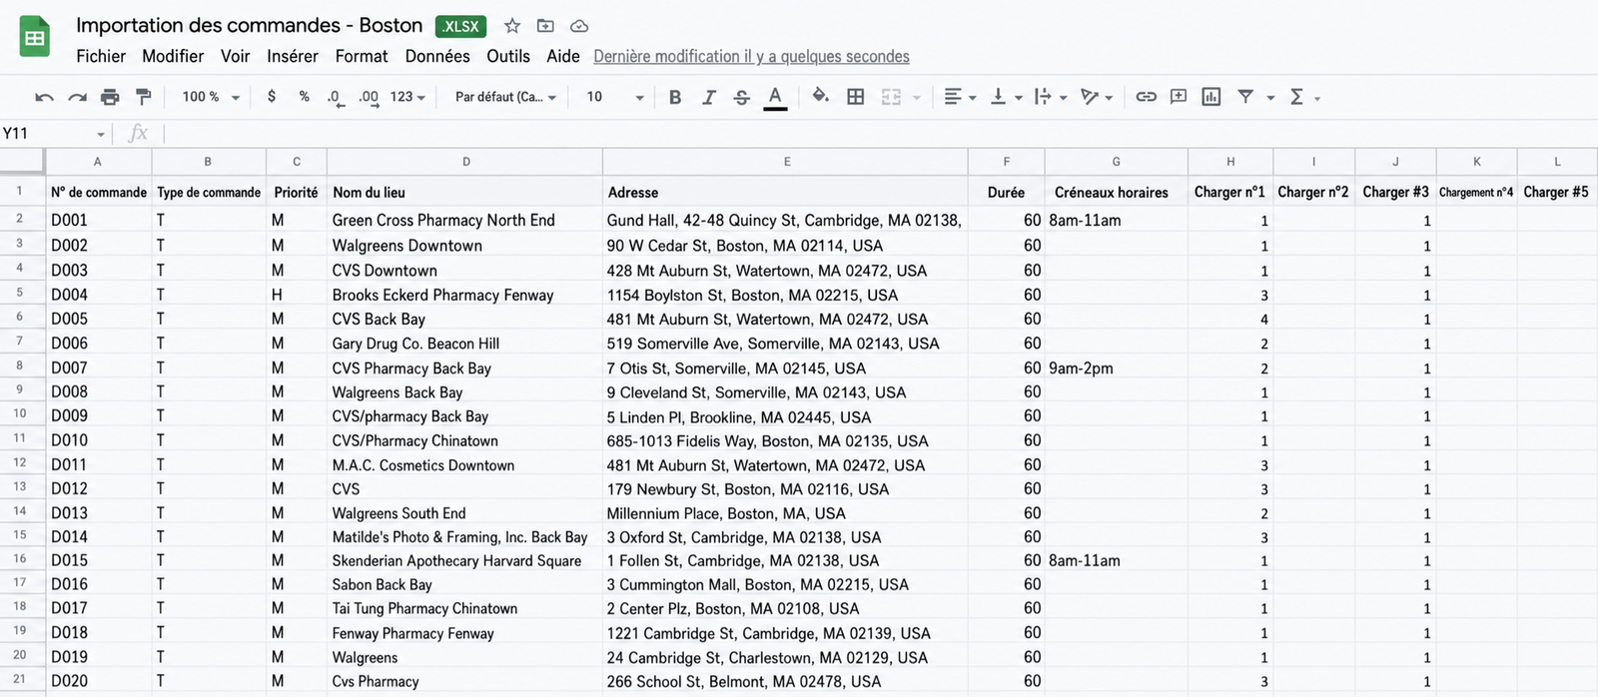Select priority cell 'H' in row D004
This screenshot has width=1598, height=697.
(297, 295)
